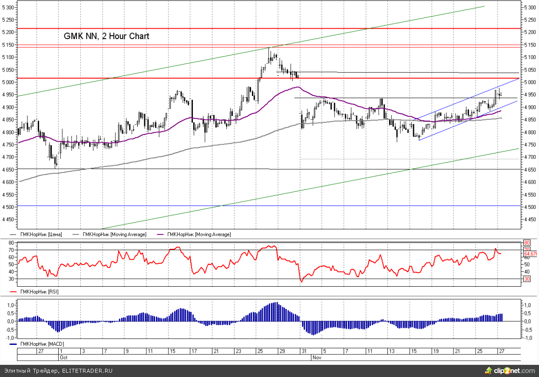Viewport: 539px width, 377px height.
Task: Select the ГМКНорНик [Цена] legend entry
Action: 41,235
